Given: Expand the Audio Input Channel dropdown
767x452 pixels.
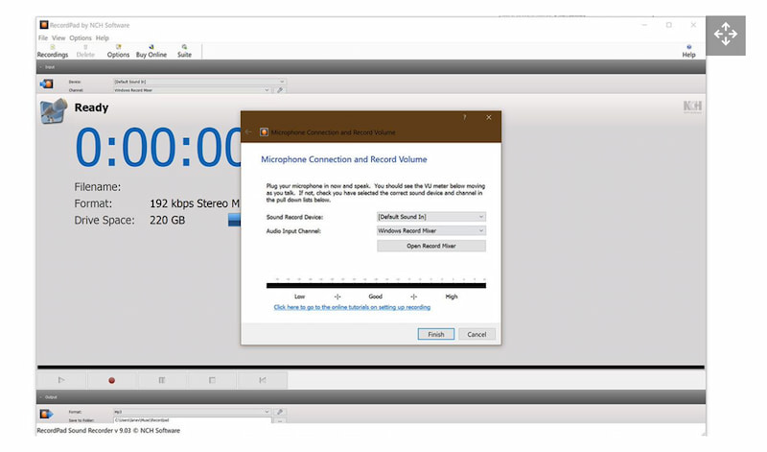Looking at the screenshot, I should click(431, 230).
